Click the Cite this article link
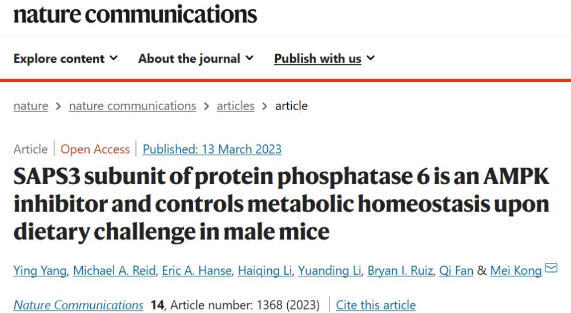The width and height of the screenshot is (571, 313). (376, 304)
